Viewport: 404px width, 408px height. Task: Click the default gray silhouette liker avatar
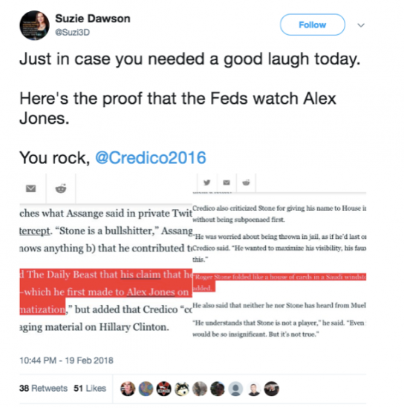[235, 389]
